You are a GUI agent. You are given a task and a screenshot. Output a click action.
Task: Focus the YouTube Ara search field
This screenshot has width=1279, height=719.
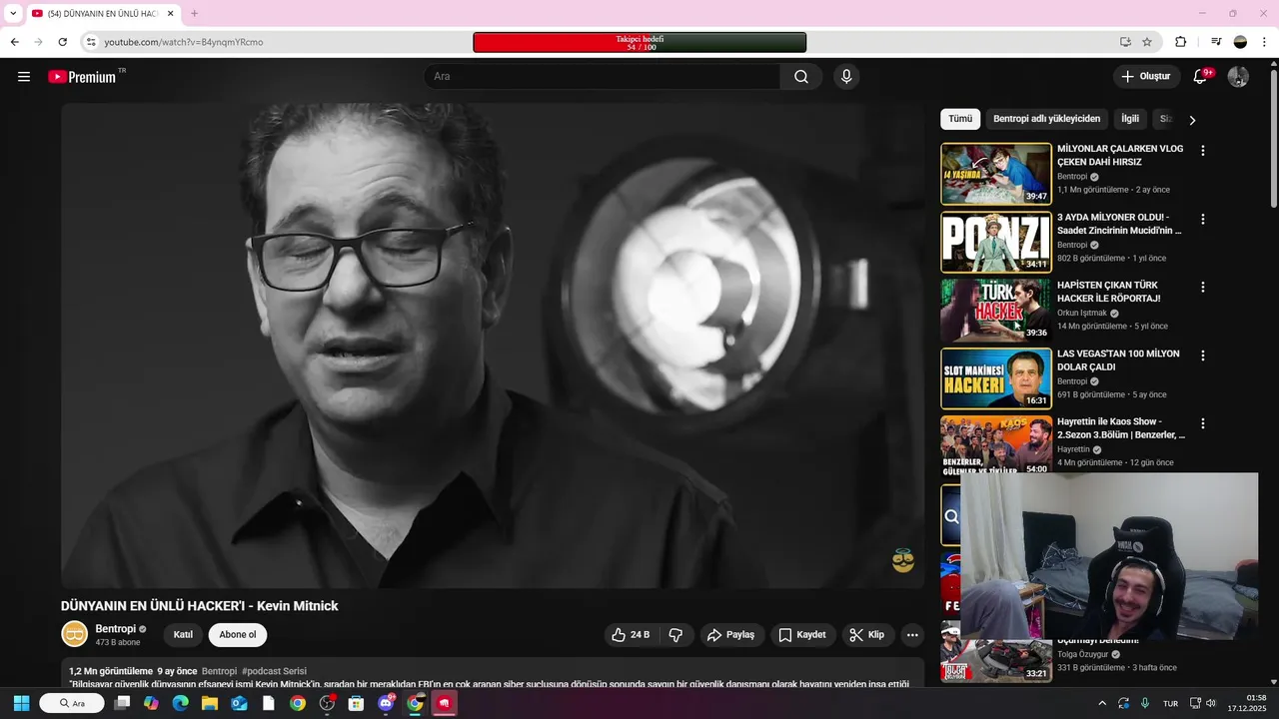[603, 77]
